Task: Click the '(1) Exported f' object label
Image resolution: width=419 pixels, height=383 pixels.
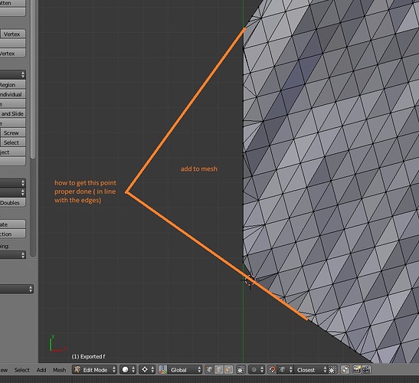Action: click(88, 356)
